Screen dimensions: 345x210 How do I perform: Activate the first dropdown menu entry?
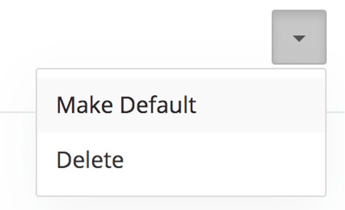(x=181, y=105)
